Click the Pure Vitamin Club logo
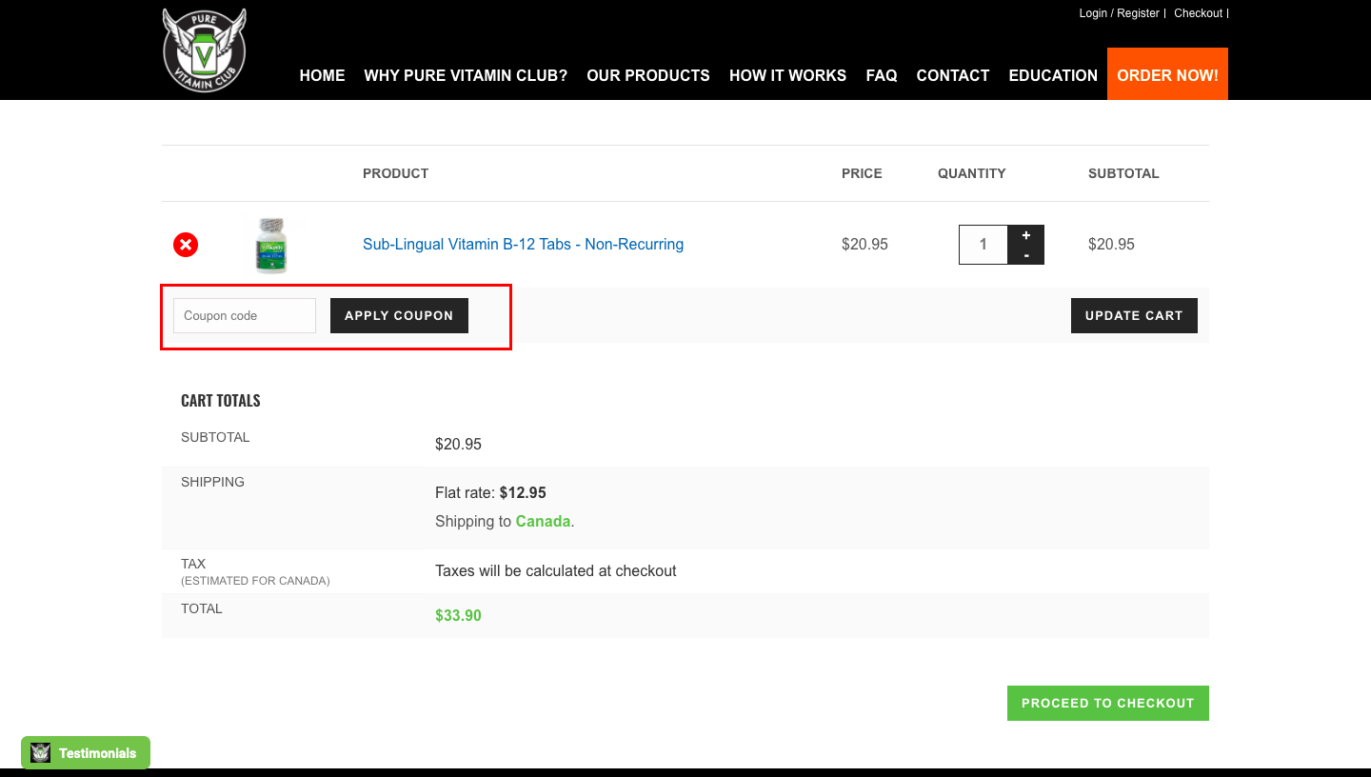1371x777 pixels. [205, 50]
